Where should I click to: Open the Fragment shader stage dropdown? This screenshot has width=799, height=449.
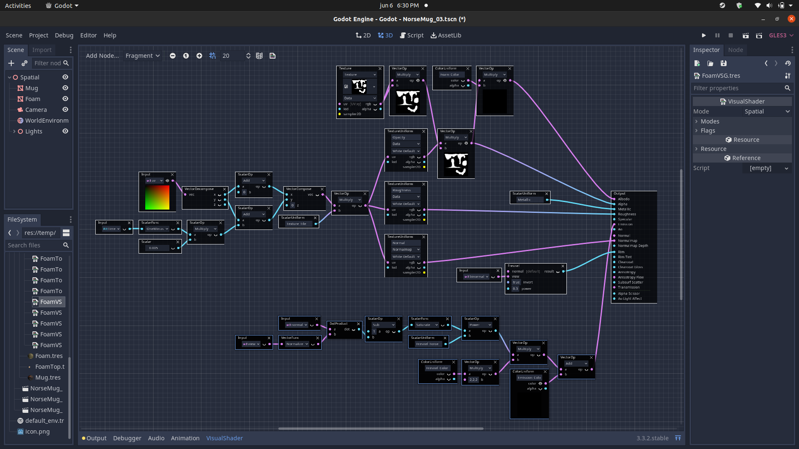[x=142, y=55]
